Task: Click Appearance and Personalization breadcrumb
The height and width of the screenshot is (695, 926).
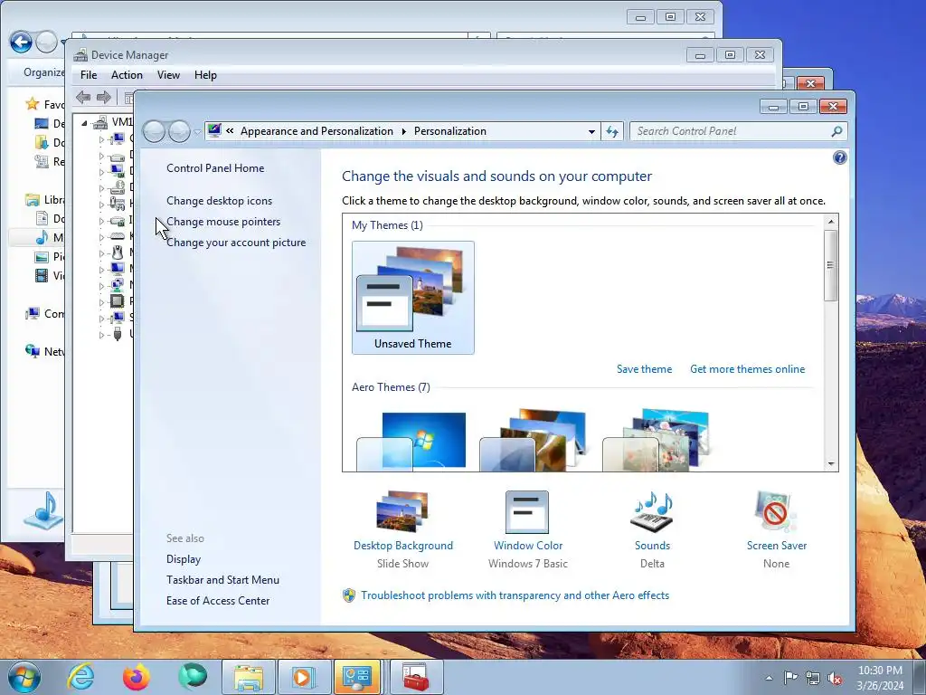Action: coord(317,131)
